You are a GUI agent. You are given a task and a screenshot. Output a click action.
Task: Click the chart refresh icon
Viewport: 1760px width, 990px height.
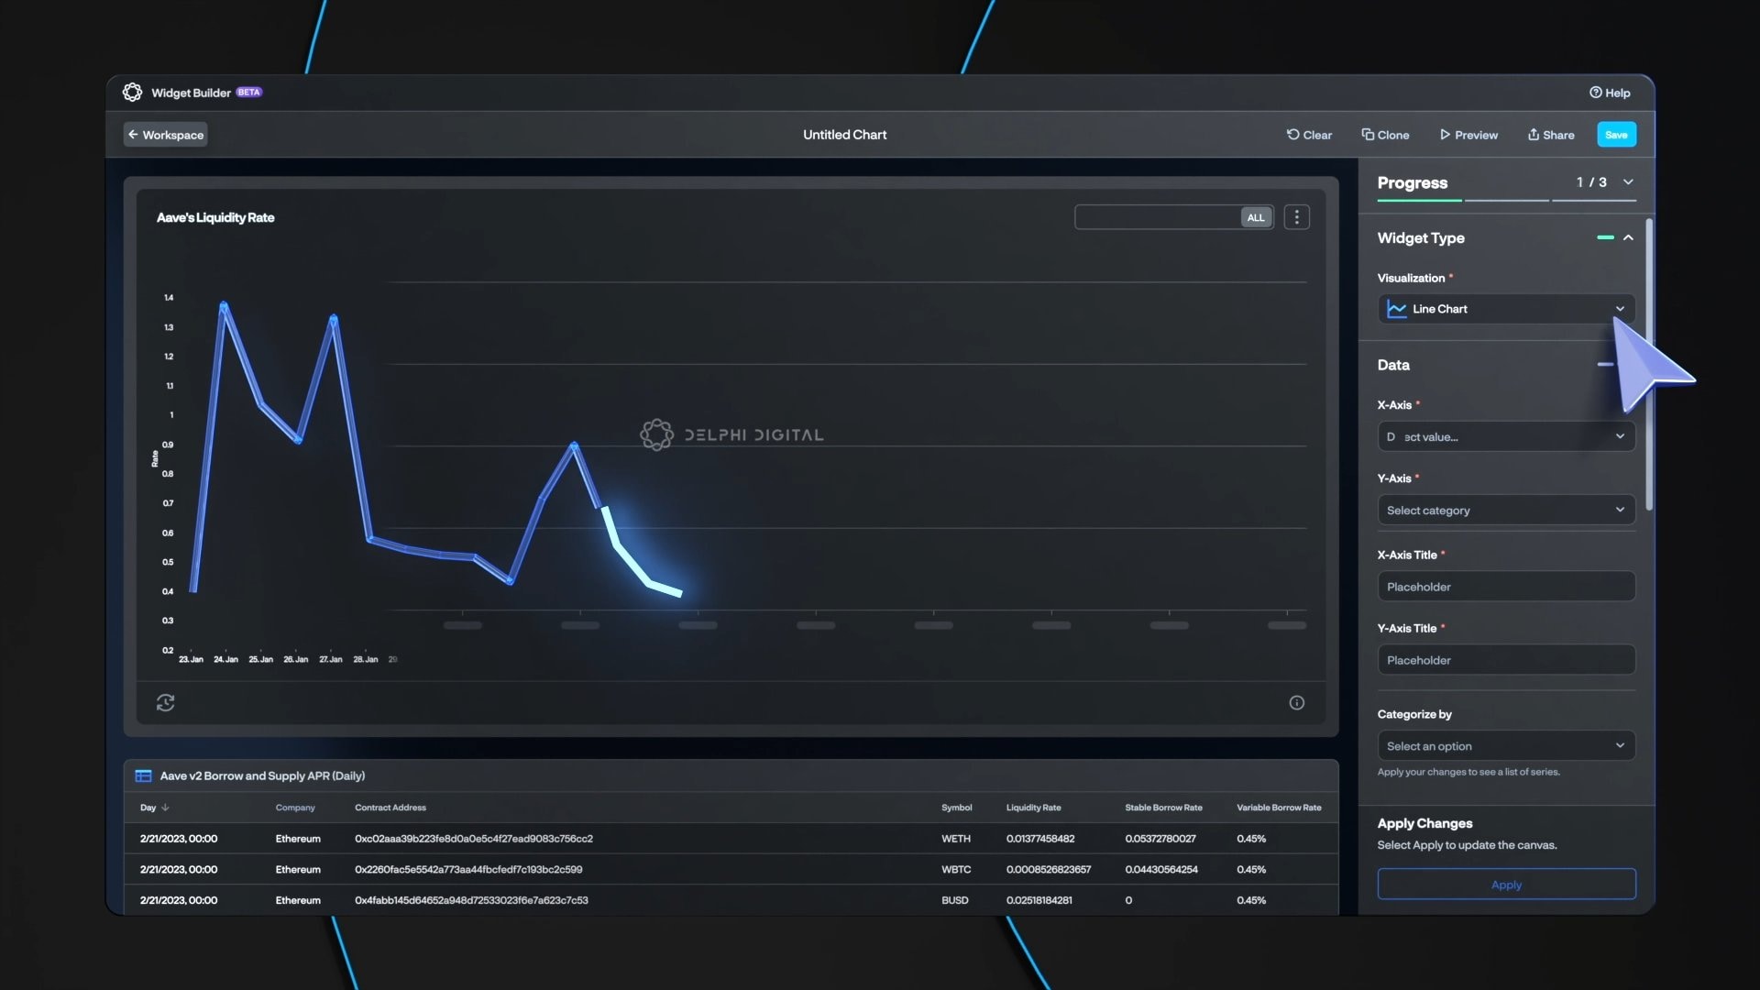coord(165,702)
